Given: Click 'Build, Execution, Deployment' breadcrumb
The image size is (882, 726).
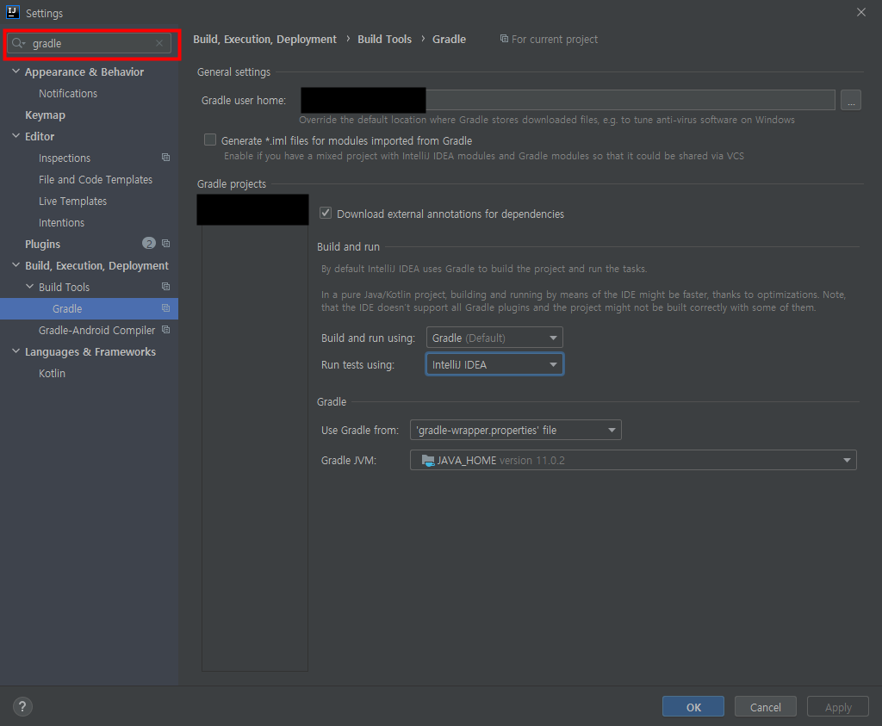Looking at the screenshot, I should (x=265, y=40).
